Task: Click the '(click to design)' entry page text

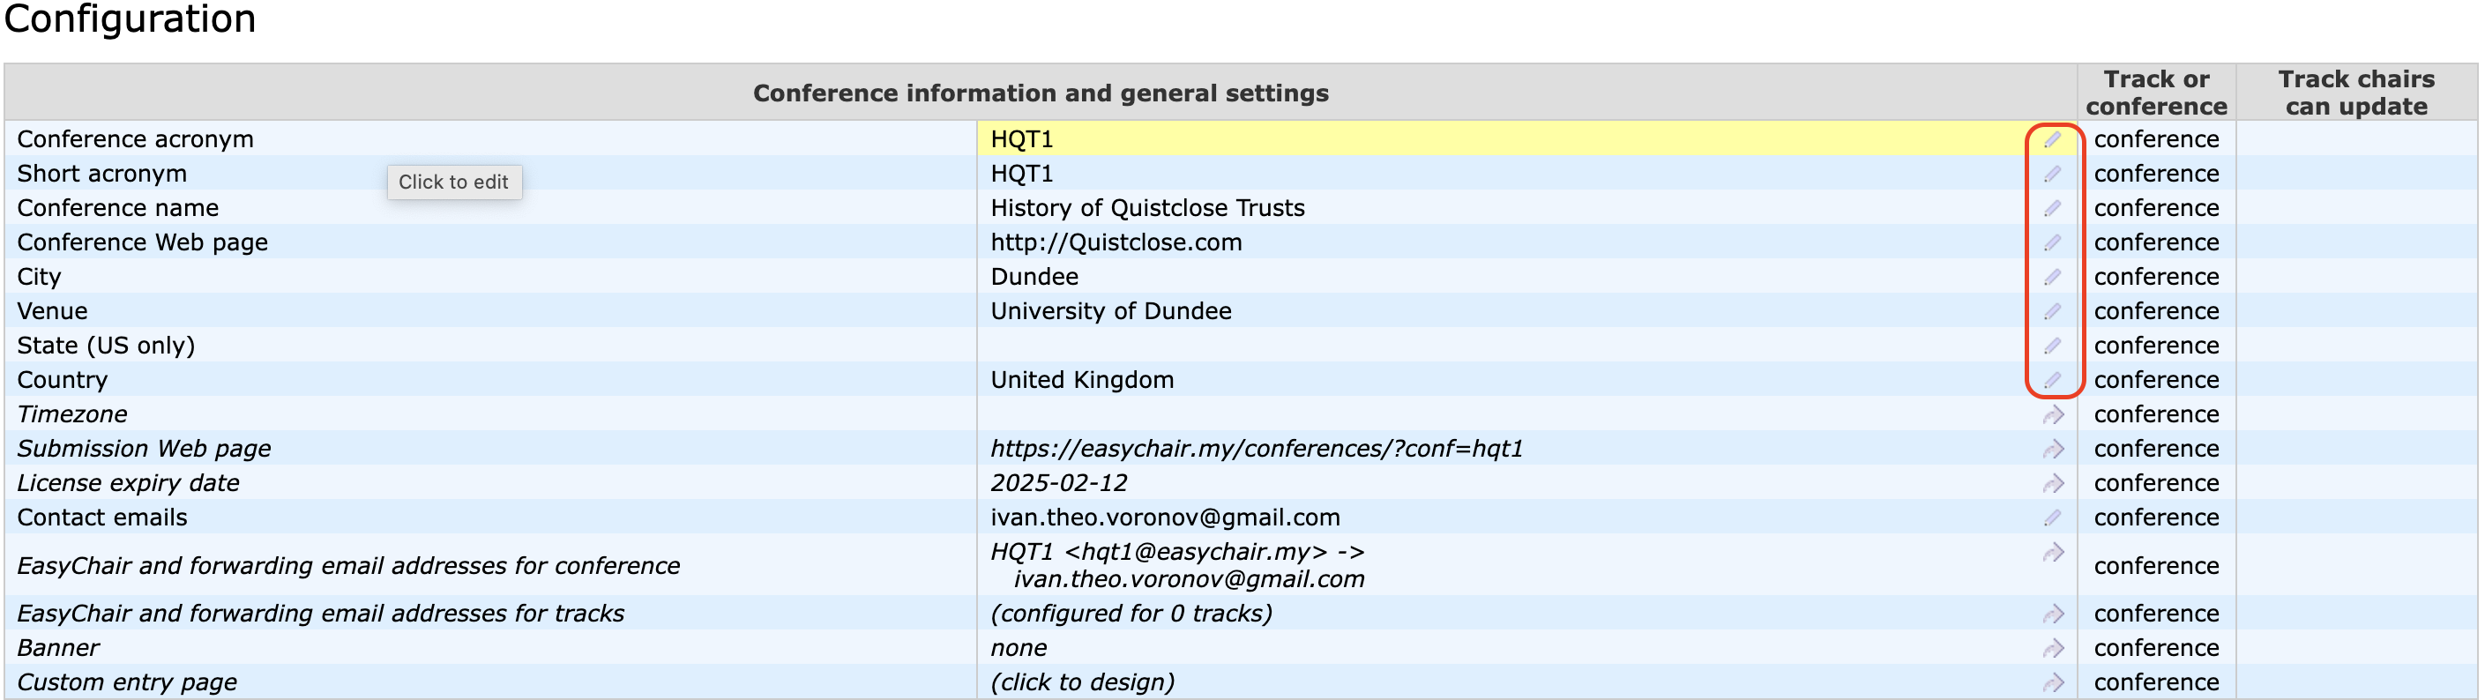Action: point(1082,682)
